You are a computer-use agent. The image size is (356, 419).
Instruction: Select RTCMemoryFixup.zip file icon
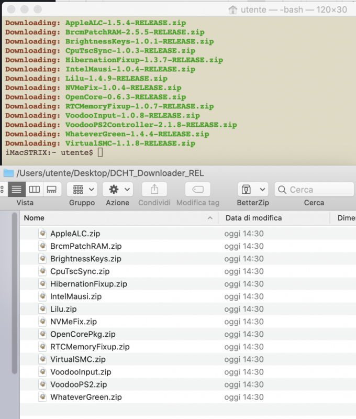click(42, 346)
